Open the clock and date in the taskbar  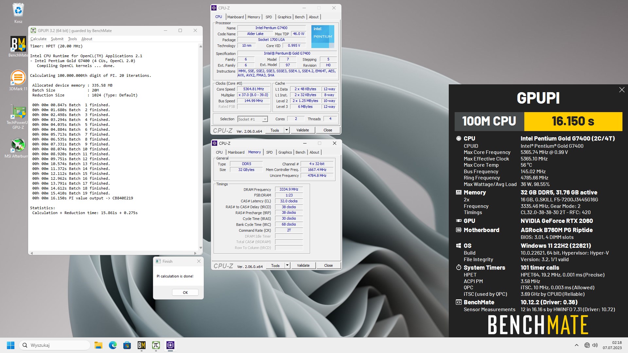pos(612,345)
